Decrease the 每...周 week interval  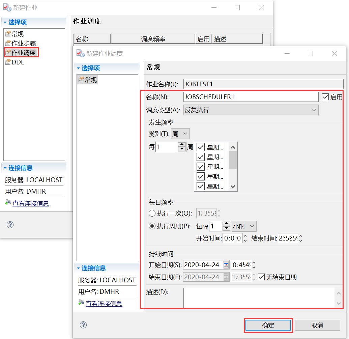(x=182, y=149)
